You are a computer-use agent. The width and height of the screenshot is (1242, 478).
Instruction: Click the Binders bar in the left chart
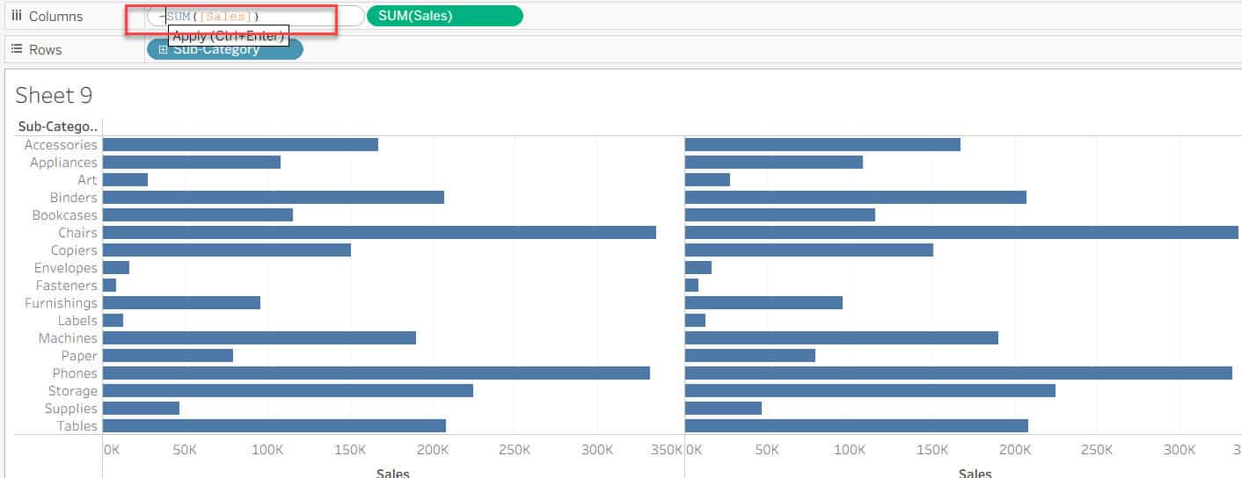pyautogui.click(x=274, y=198)
